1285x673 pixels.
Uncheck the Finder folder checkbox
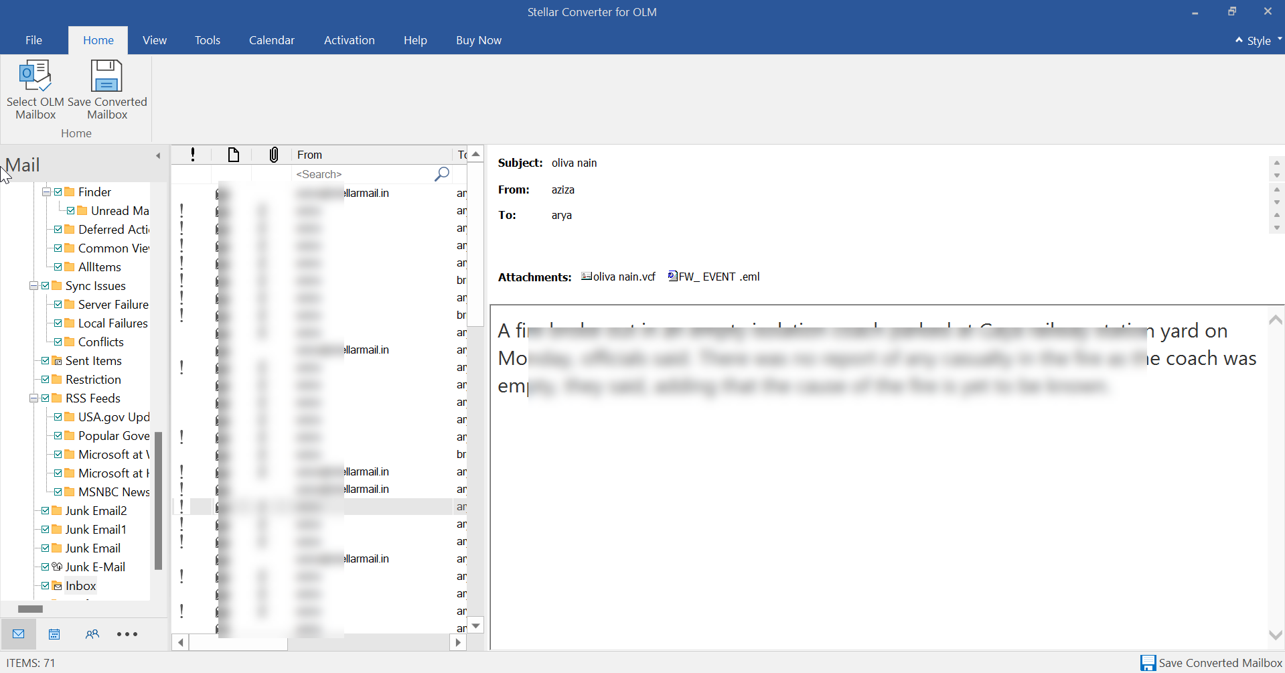click(x=58, y=192)
